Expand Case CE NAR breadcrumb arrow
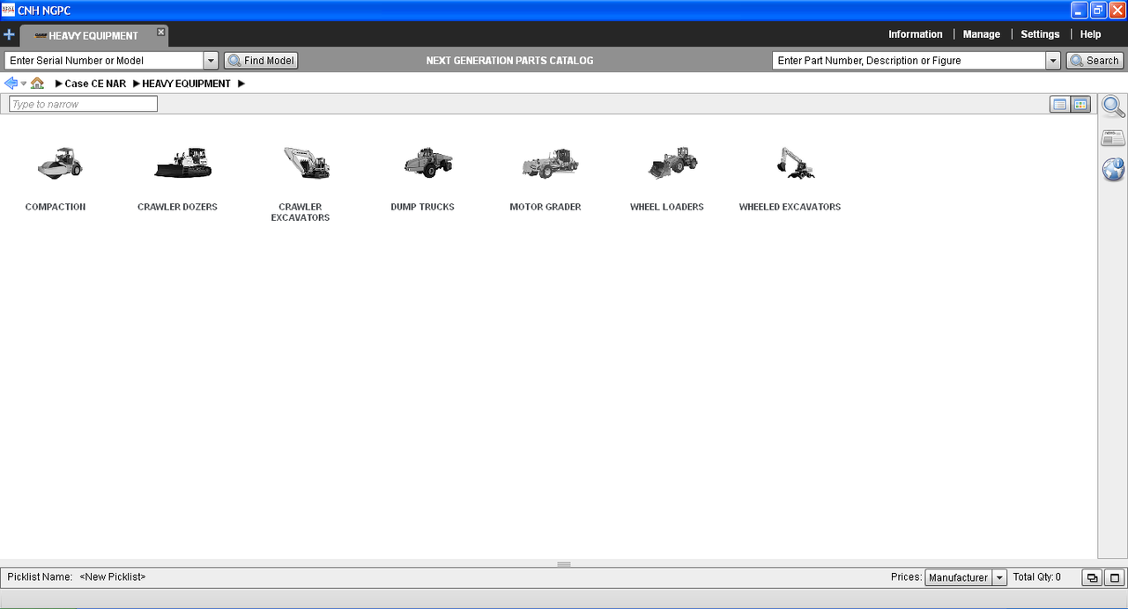Image resolution: width=1128 pixels, height=609 pixels. (58, 84)
